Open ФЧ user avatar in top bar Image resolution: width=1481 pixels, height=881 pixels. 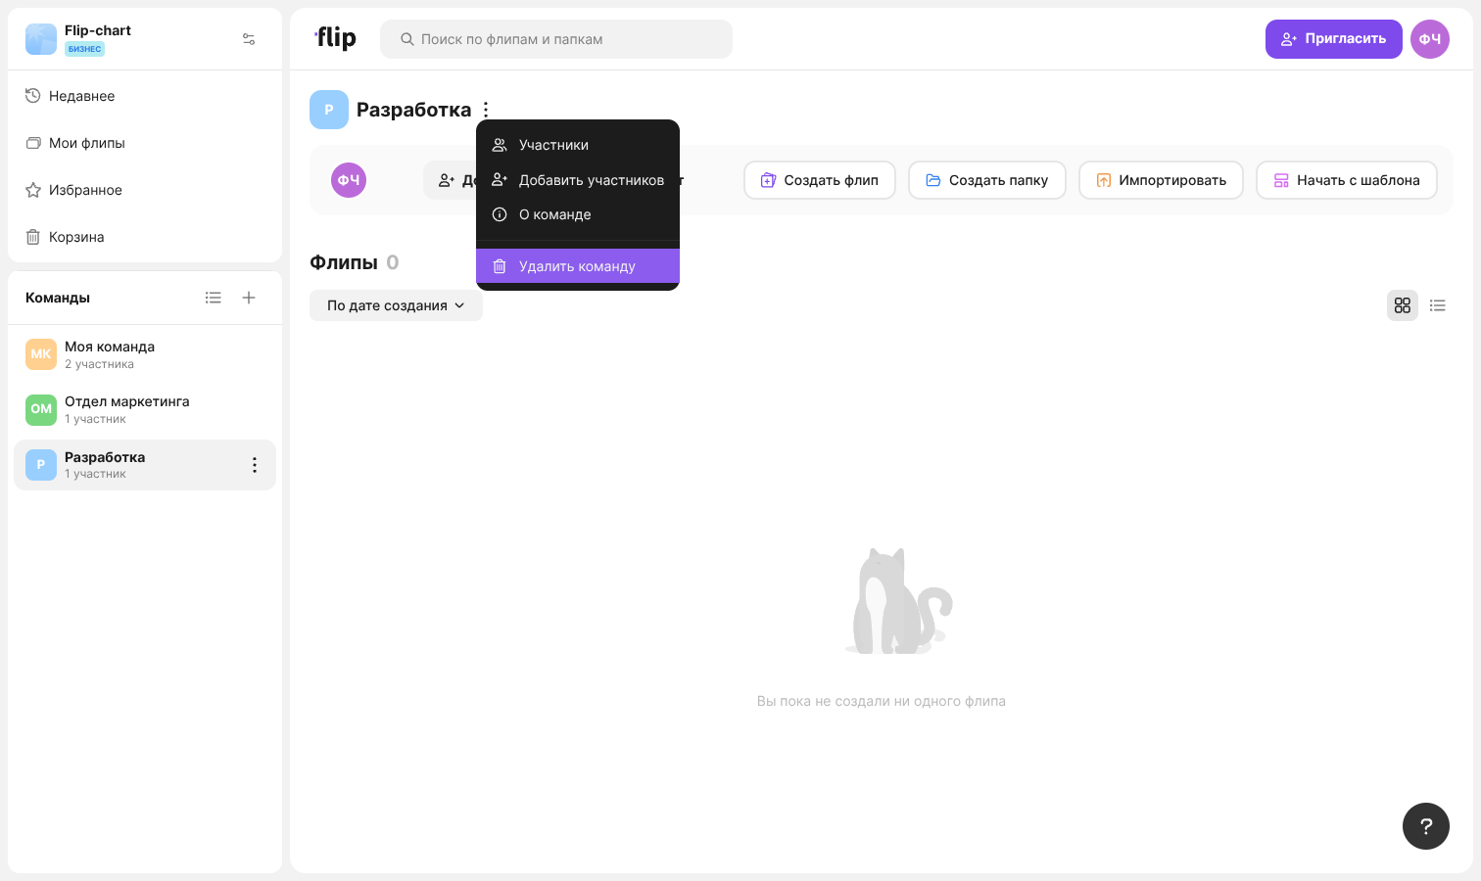1430,39
